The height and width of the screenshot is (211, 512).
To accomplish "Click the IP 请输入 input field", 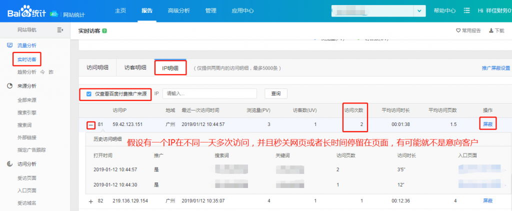I will (209, 93).
